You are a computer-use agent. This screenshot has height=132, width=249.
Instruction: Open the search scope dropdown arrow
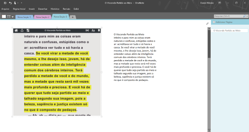point(247,16)
